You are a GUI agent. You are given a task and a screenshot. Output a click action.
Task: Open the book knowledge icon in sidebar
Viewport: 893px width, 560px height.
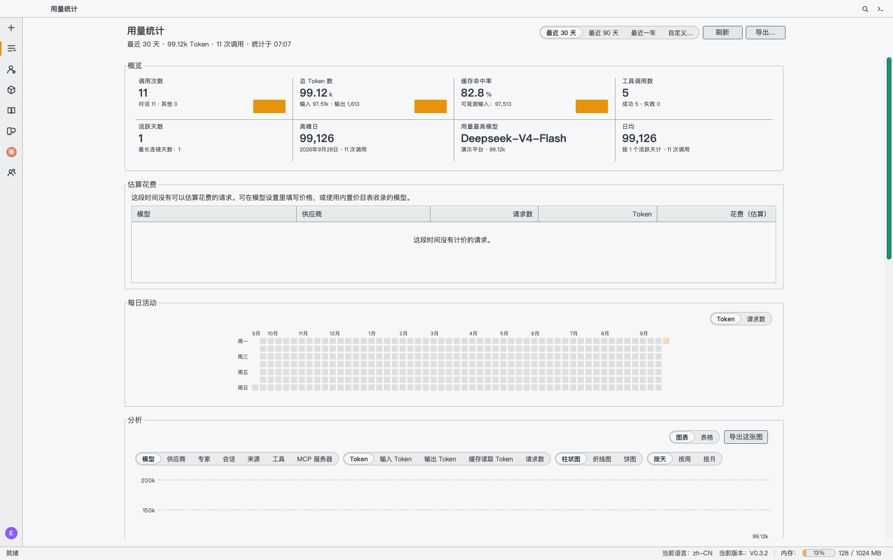coord(11,111)
